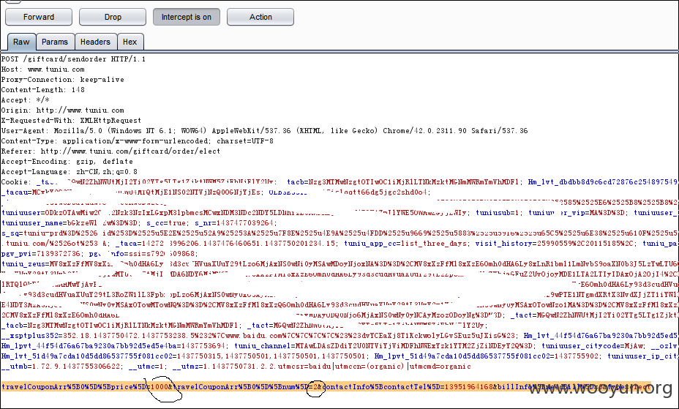Click the Accept-Encoding: gzip, deflate line
Screen dimensions: 679x409
point(67,162)
